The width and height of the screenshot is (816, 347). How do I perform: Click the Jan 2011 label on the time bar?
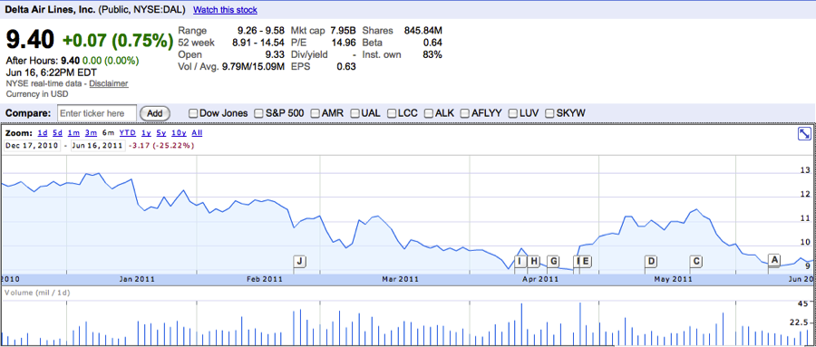(137, 279)
